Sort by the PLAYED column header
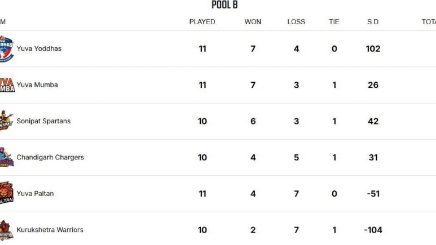436x245 pixels. pos(202,22)
